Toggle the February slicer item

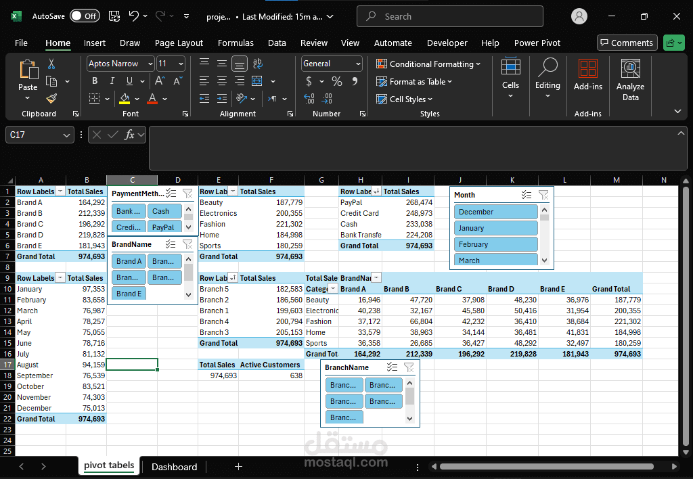[496, 244]
